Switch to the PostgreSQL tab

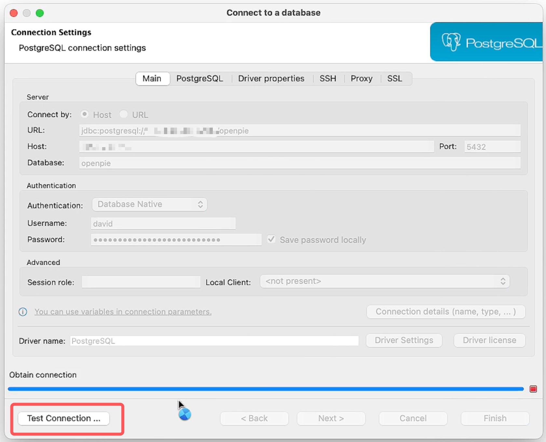(x=200, y=79)
